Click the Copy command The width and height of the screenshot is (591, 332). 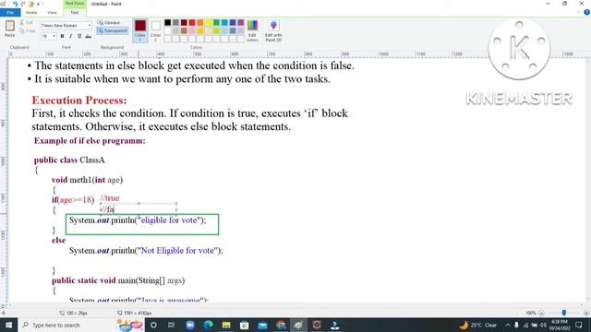tap(27, 30)
